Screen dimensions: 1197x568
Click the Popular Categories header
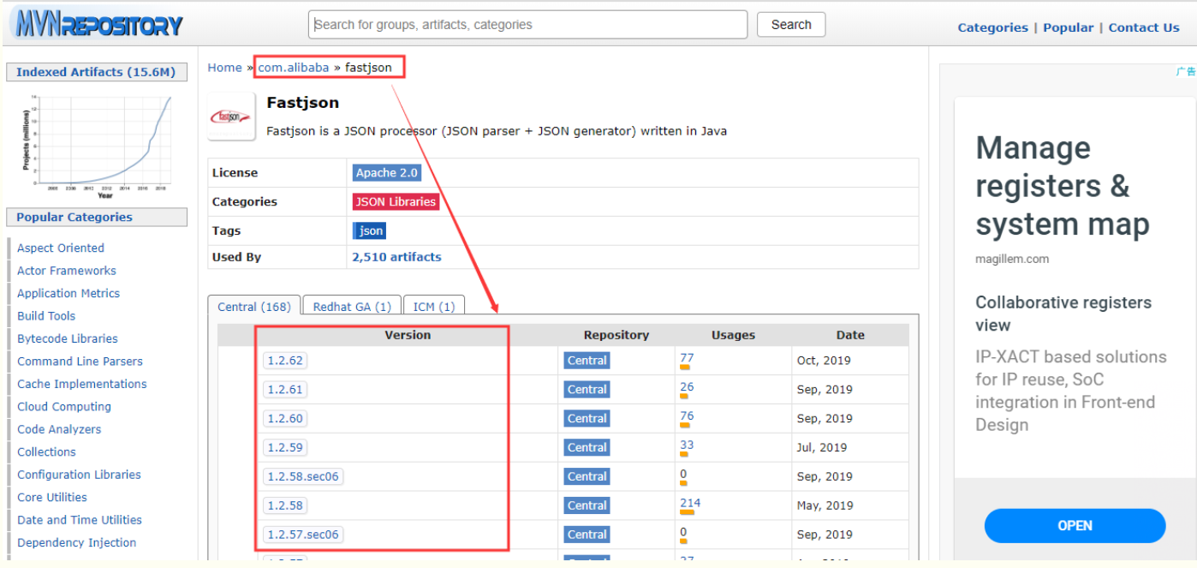pos(96,218)
